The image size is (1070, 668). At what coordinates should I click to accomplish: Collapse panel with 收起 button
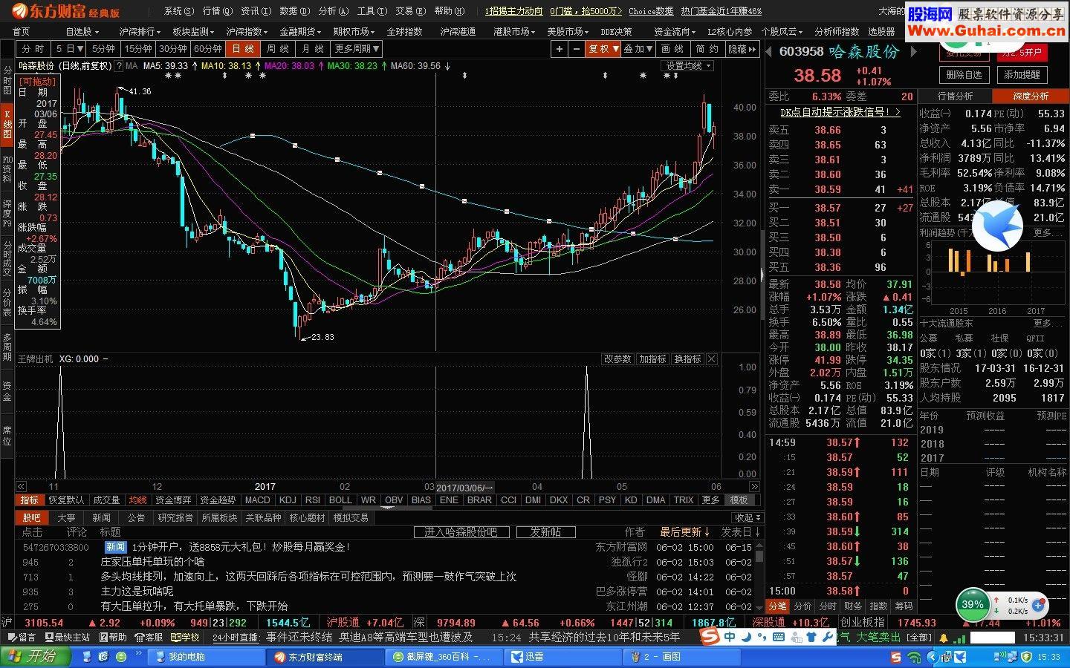pos(746,517)
